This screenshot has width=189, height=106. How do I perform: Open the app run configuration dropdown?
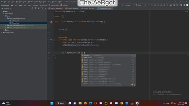[x=129, y=5]
